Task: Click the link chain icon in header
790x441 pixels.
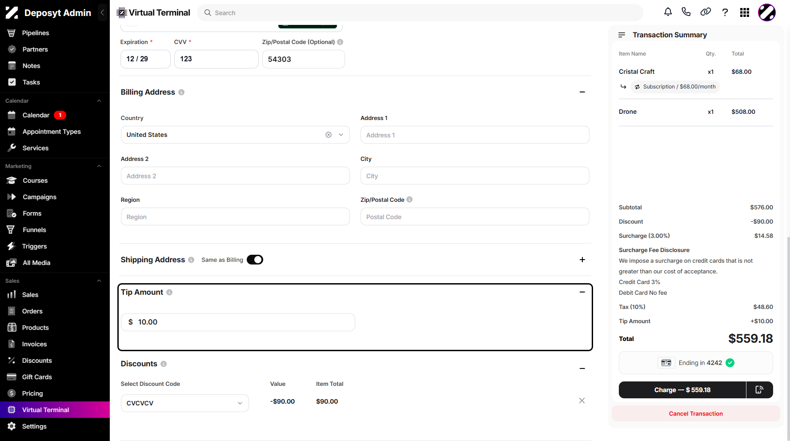Action: tap(706, 12)
